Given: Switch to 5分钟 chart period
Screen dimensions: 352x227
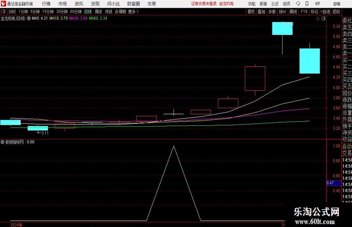Looking at the screenshot, I should click(35, 12).
